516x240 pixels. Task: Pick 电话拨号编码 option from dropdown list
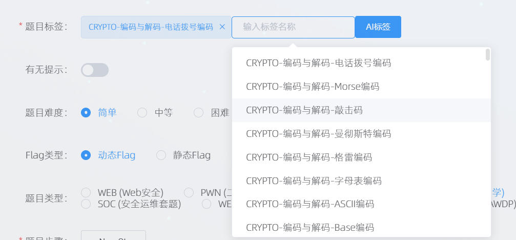click(318, 63)
